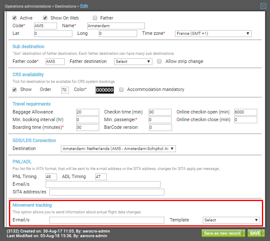Click Save as new record button
The image size is (270, 241).
[223, 233]
